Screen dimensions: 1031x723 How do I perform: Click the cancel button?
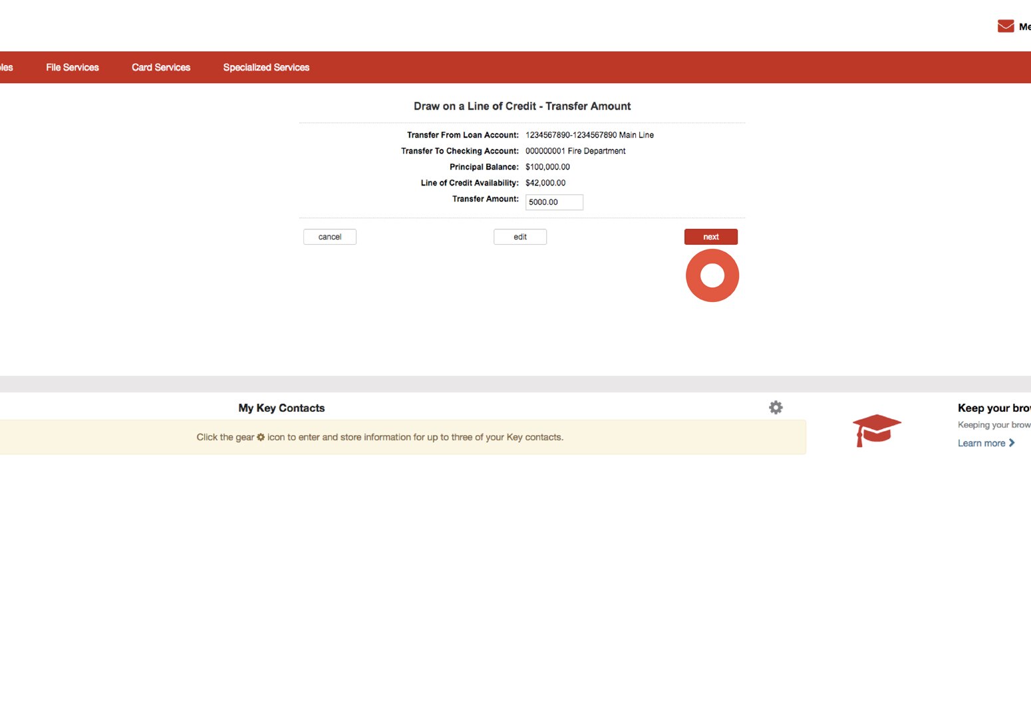coord(329,236)
